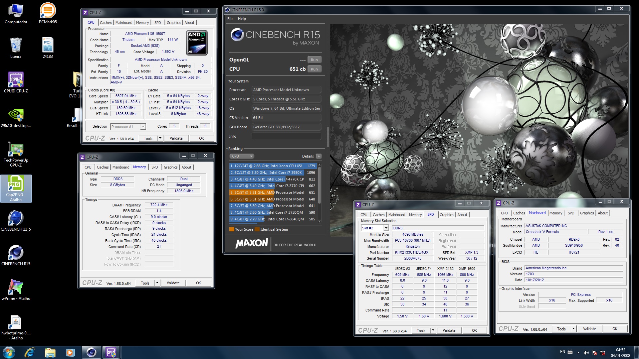
Task: Open the Tools dropdown arrow in the CPU-Z Mainboard window
Action: (x=573, y=329)
